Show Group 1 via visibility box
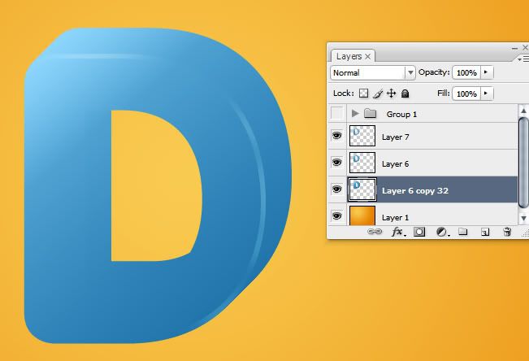 tap(336, 113)
